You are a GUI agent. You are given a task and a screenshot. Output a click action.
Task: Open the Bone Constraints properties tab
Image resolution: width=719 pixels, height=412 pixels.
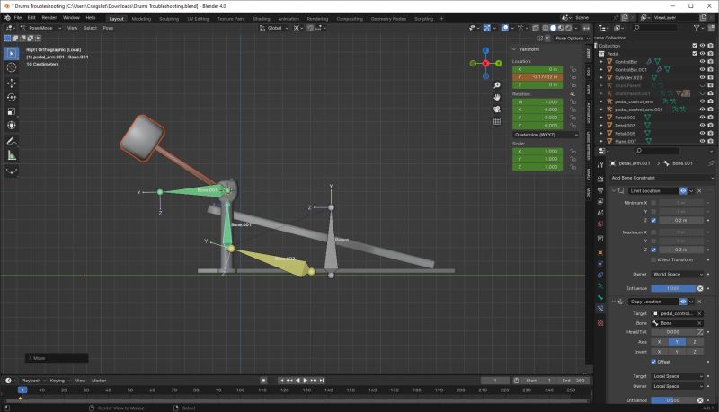[x=600, y=309]
